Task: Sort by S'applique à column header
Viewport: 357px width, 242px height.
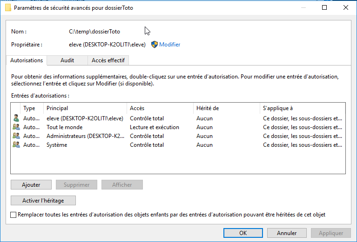Action: click(303, 108)
